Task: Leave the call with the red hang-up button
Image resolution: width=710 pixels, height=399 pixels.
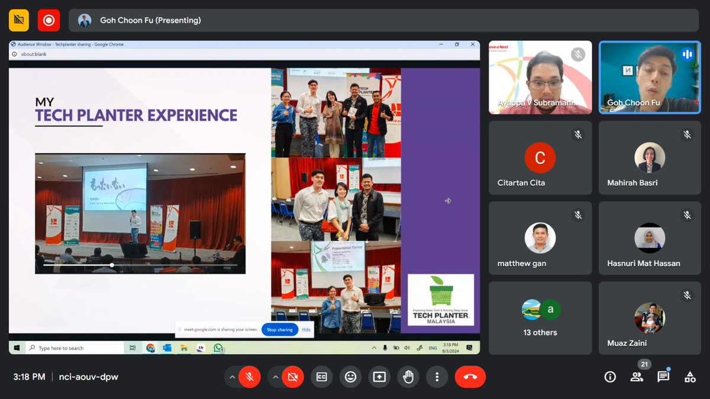Action: (x=470, y=377)
